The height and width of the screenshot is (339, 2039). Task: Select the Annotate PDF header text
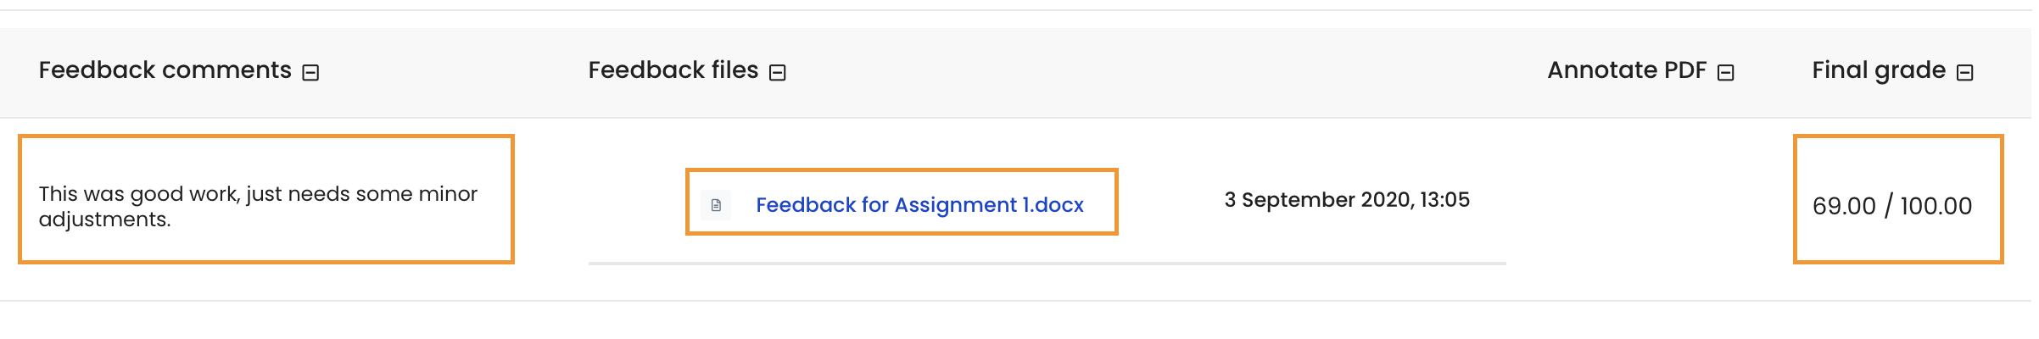pos(1627,69)
